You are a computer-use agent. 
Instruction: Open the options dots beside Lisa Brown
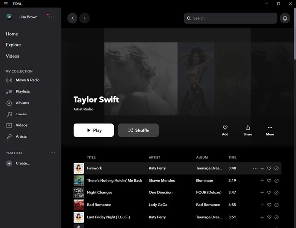(51, 17)
